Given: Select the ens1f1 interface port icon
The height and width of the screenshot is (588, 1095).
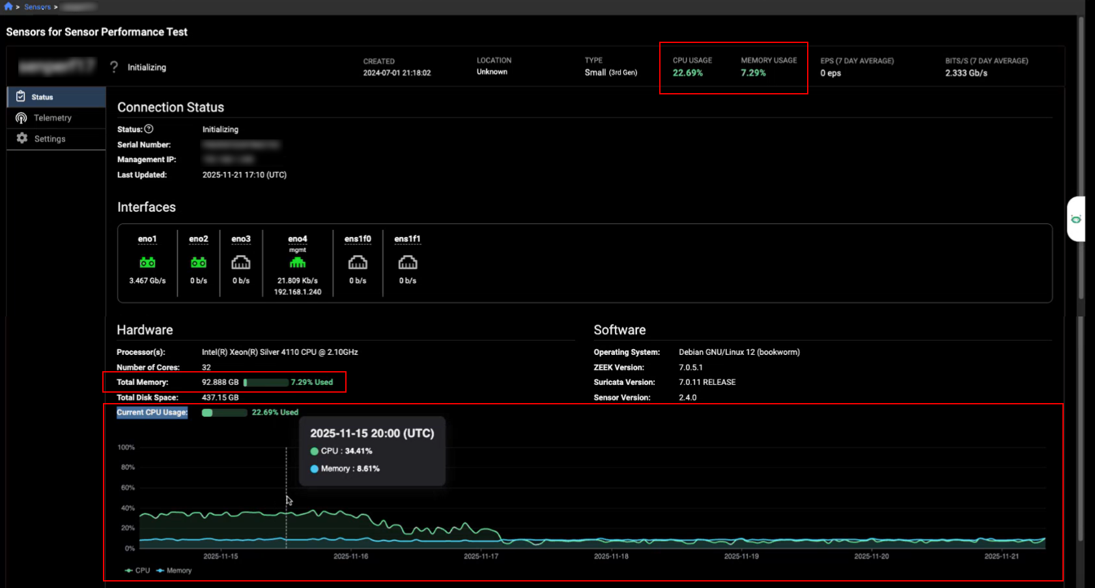Looking at the screenshot, I should coord(408,262).
